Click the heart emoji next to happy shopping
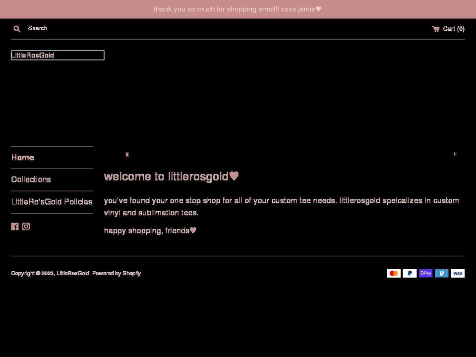This screenshot has width=476, height=357. point(193,230)
